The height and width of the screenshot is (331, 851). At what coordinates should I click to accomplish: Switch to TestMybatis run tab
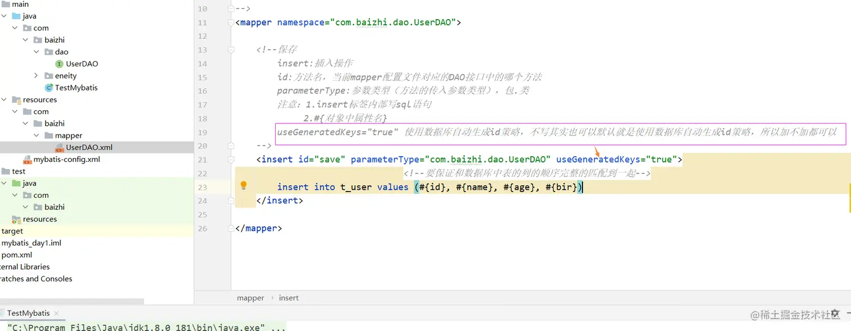coord(29,313)
